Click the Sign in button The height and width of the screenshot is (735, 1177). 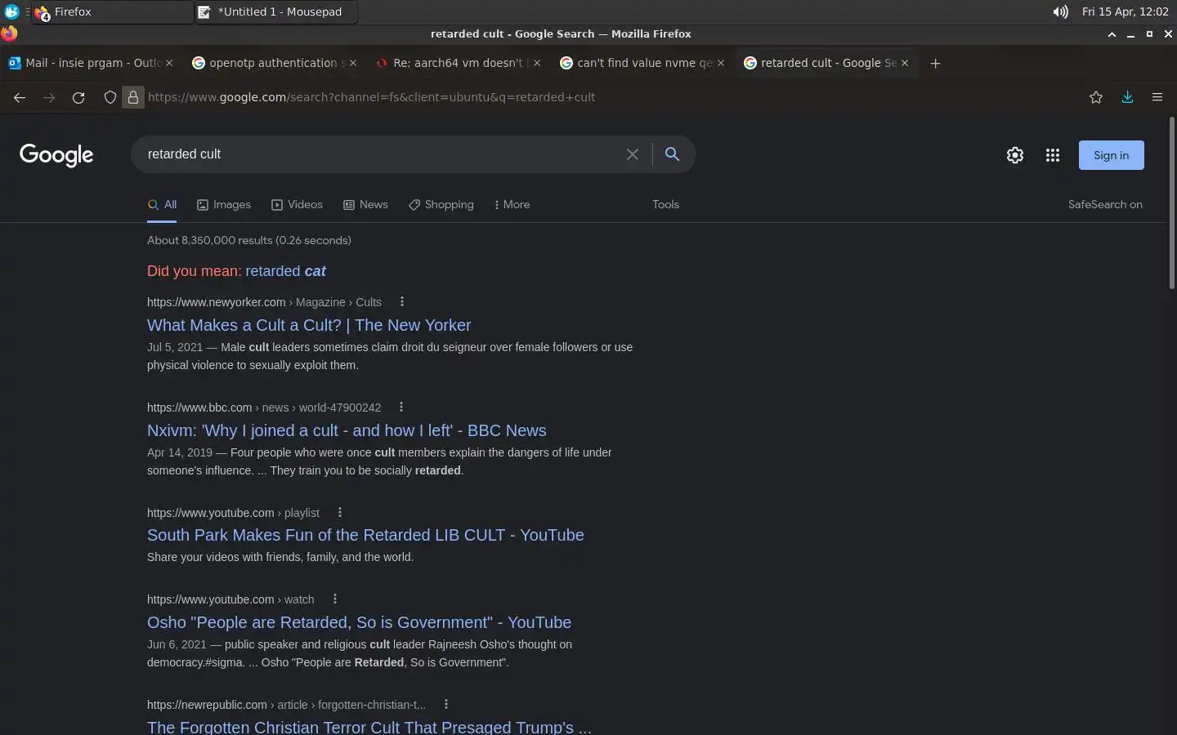(1111, 155)
